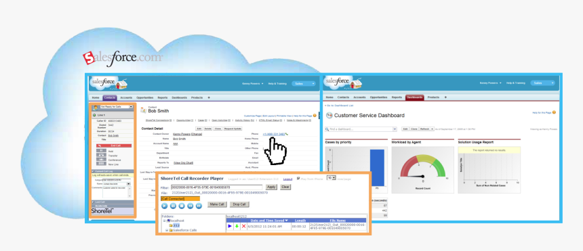Click Apply filter button
The image size is (583, 251).
271,187
